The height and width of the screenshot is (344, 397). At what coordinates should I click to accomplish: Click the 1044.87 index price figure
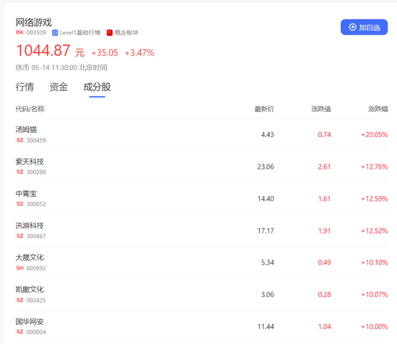tap(43, 50)
